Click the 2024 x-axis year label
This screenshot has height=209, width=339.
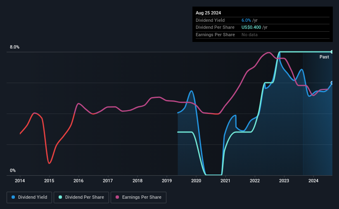(313, 181)
